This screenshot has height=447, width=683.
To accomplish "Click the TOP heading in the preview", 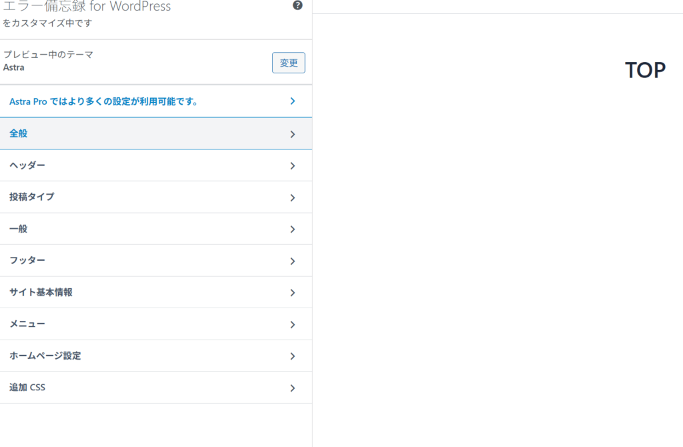I will [x=645, y=70].
